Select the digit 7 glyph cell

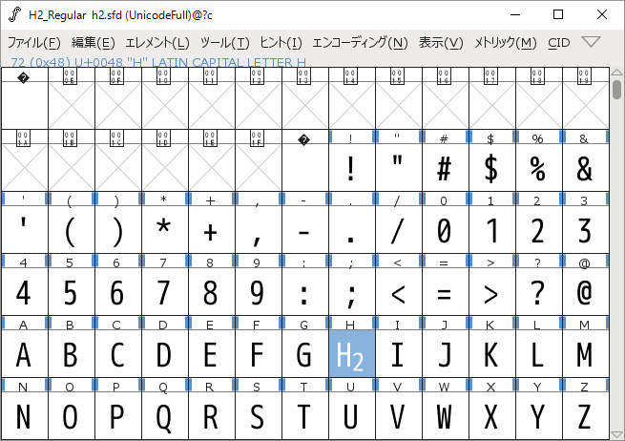[x=165, y=291]
